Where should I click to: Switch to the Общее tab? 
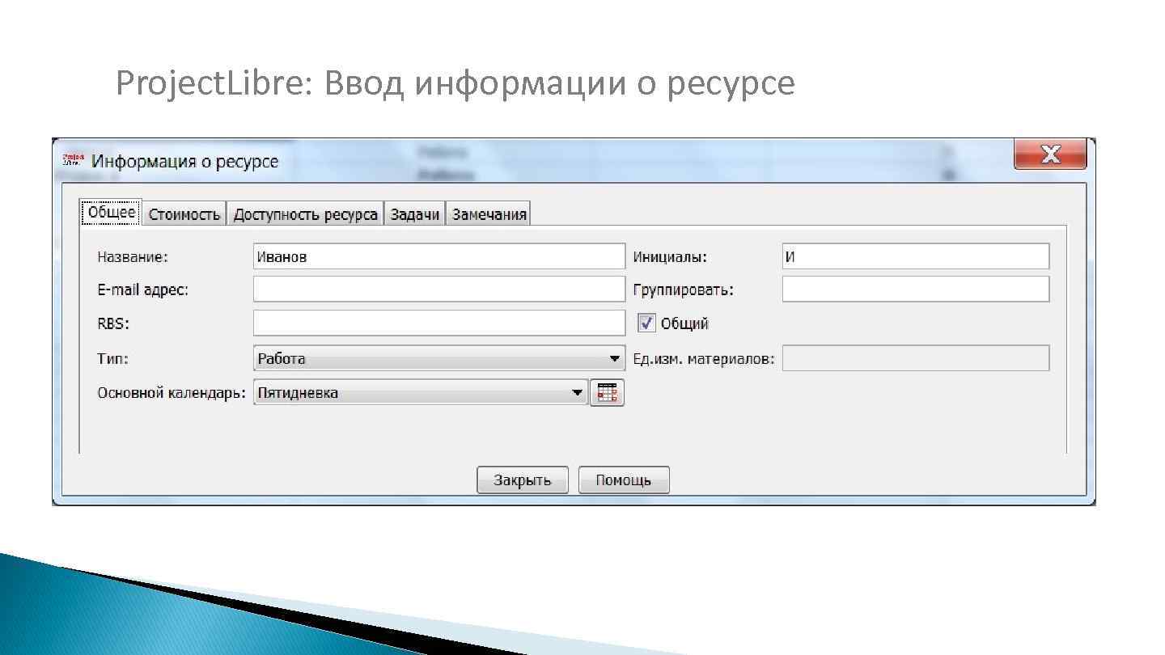pyautogui.click(x=112, y=213)
